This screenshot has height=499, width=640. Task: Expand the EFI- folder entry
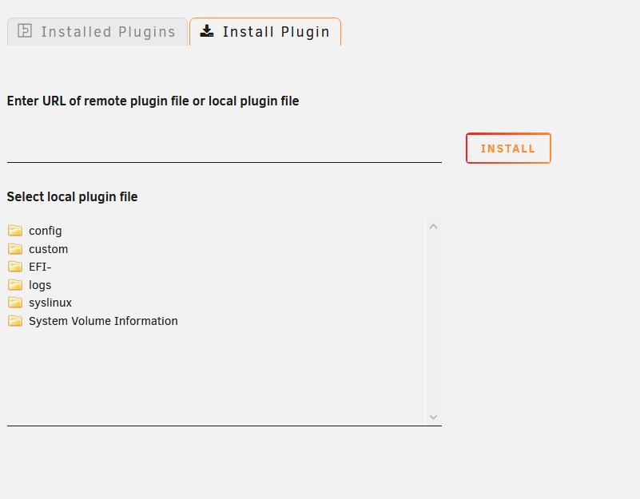tap(40, 267)
